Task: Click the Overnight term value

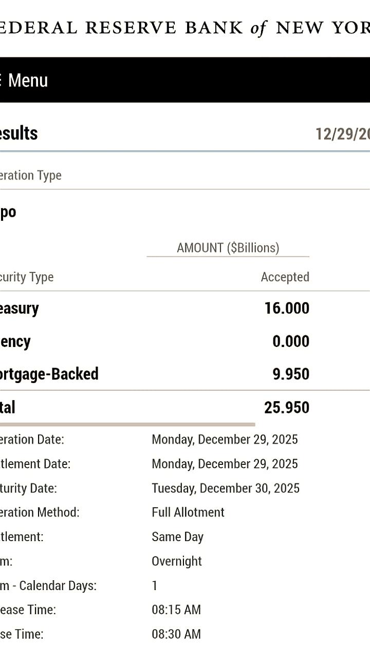Action: point(177,561)
